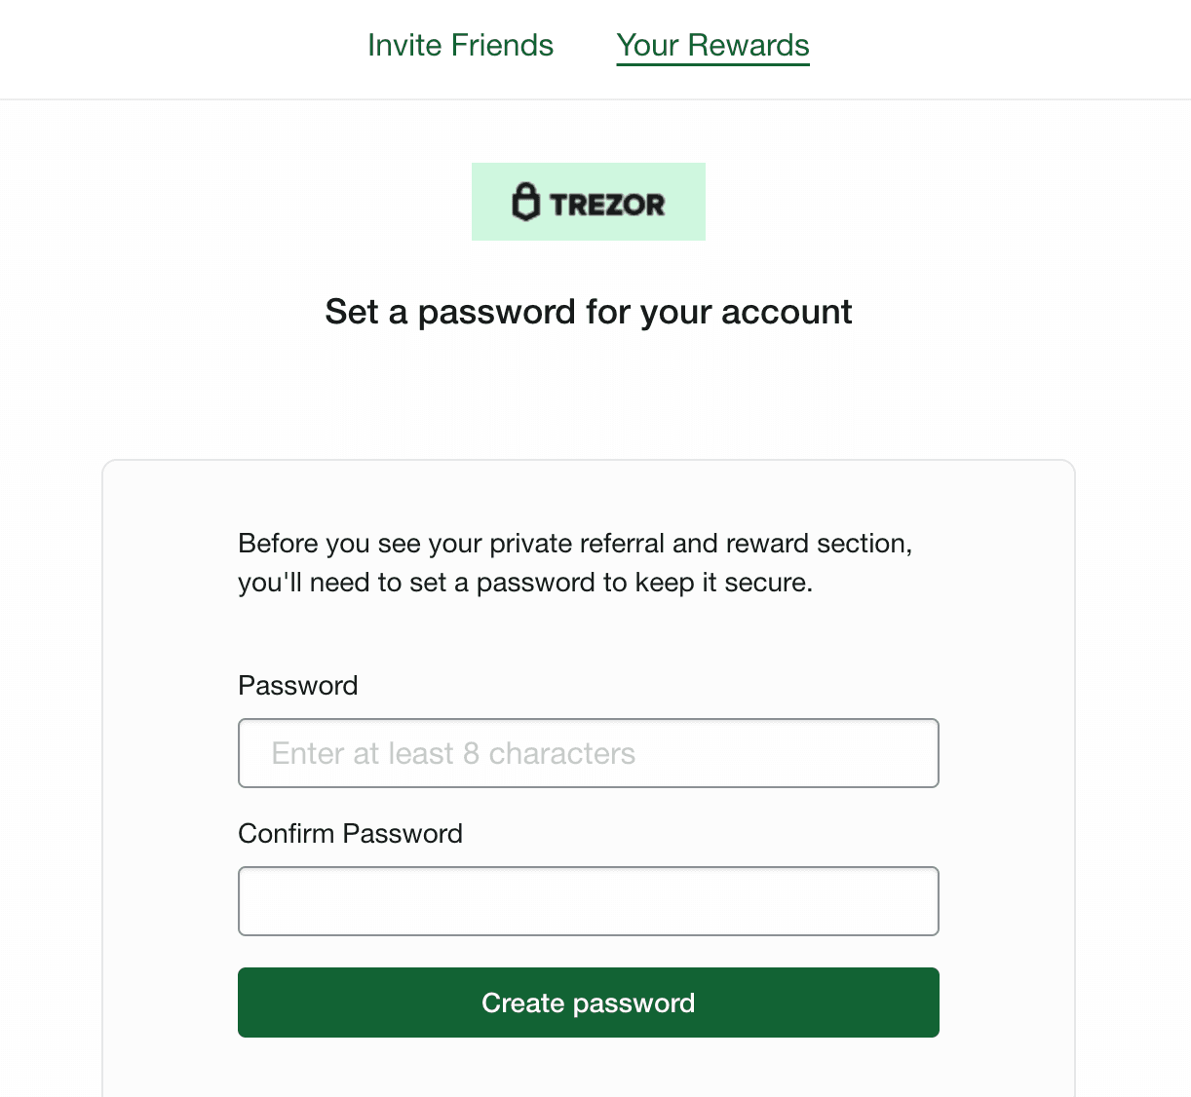Screen dimensions: 1191x1097
Task: Click the underline beneath Your Rewards
Action: click(x=712, y=64)
